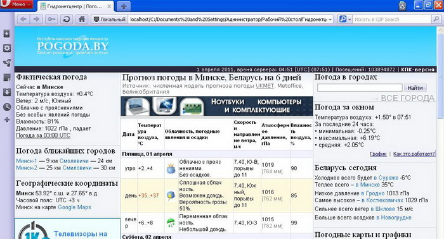Open the closed tabs trash icon
The image size is (444, 239).
[x=402, y=6]
